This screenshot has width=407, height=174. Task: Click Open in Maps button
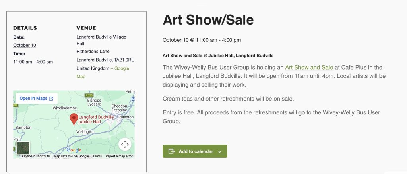pos(37,98)
